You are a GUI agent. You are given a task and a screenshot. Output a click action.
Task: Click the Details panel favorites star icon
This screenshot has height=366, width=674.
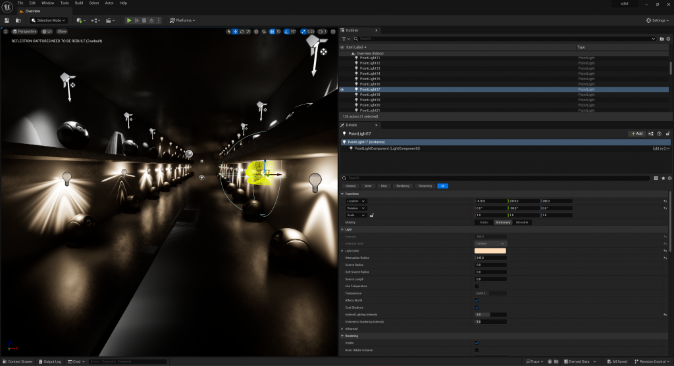pyautogui.click(x=663, y=178)
